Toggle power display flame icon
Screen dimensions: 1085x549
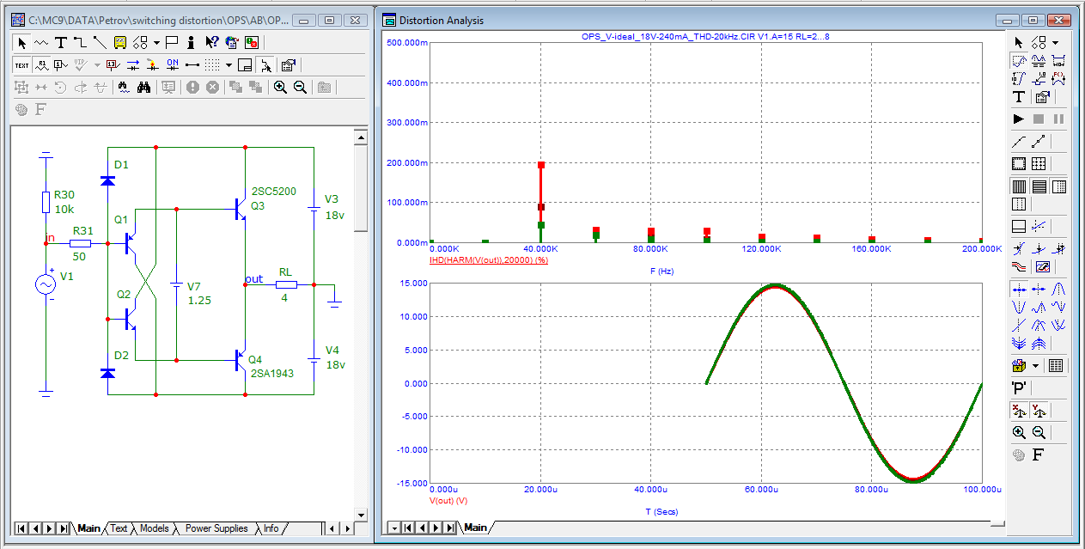(152, 64)
